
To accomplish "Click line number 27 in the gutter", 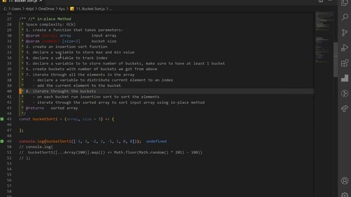I will [x=9, y=19].
